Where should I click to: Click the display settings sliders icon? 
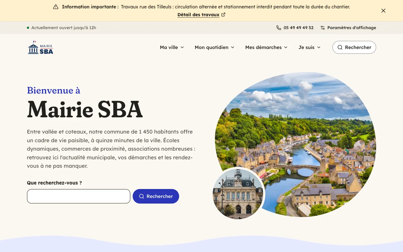pos(323,28)
